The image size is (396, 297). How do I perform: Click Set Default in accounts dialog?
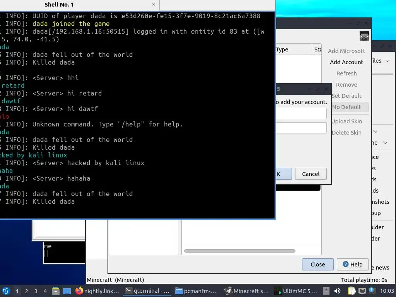pyautogui.click(x=346, y=96)
